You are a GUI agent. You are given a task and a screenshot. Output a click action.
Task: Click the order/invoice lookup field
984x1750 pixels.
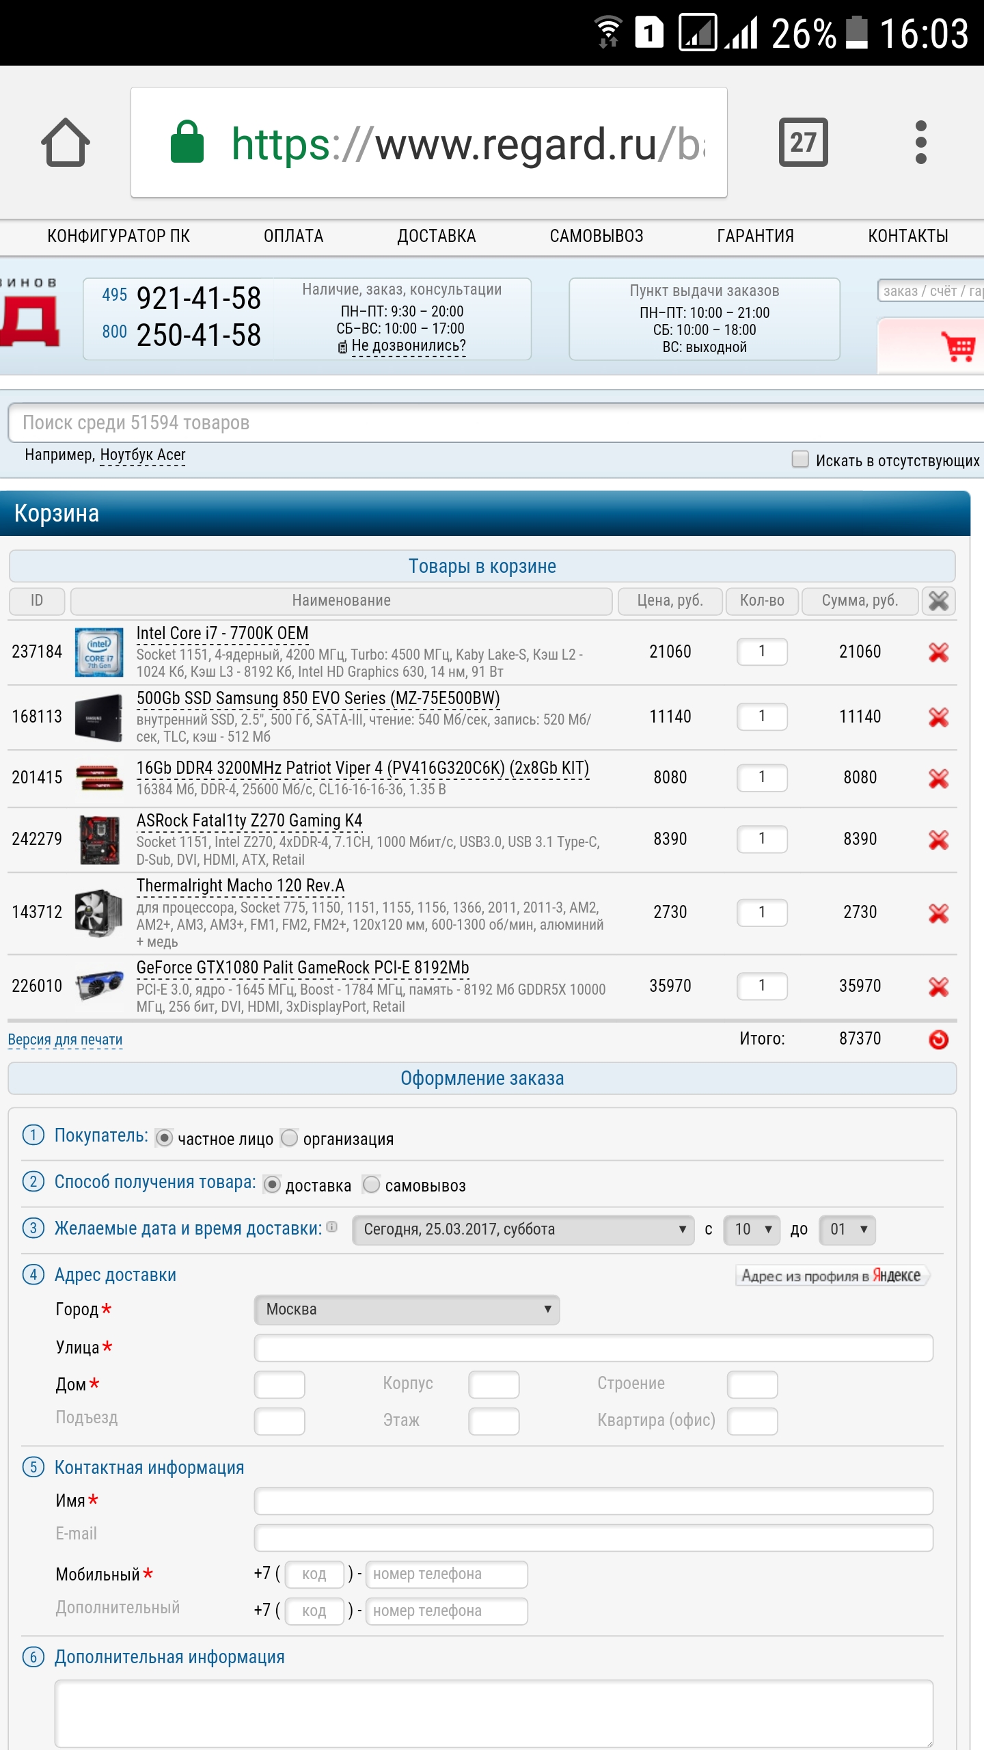click(x=931, y=291)
